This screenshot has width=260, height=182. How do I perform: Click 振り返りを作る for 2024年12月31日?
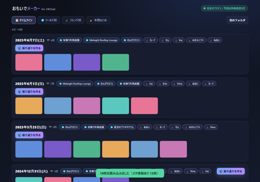point(231,171)
